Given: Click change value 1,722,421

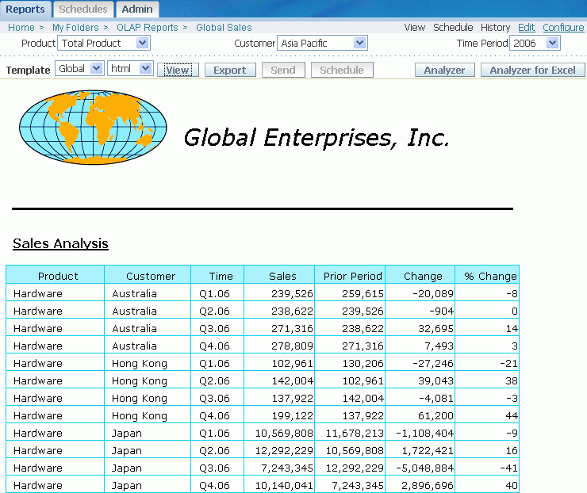Looking at the screenshot, I should tap(428, 451).
